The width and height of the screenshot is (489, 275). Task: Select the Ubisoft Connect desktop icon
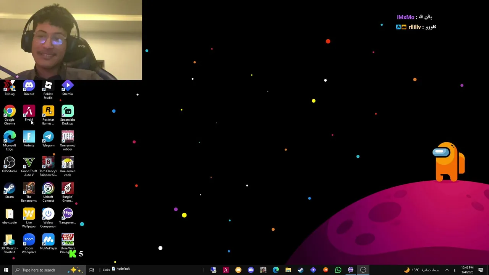tap(48, 192)
